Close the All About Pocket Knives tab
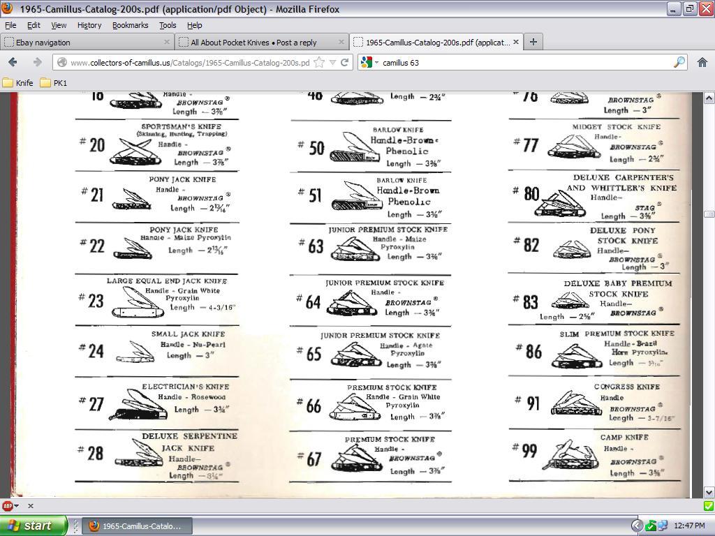The image size is (715, 536). tap(341, 42)
